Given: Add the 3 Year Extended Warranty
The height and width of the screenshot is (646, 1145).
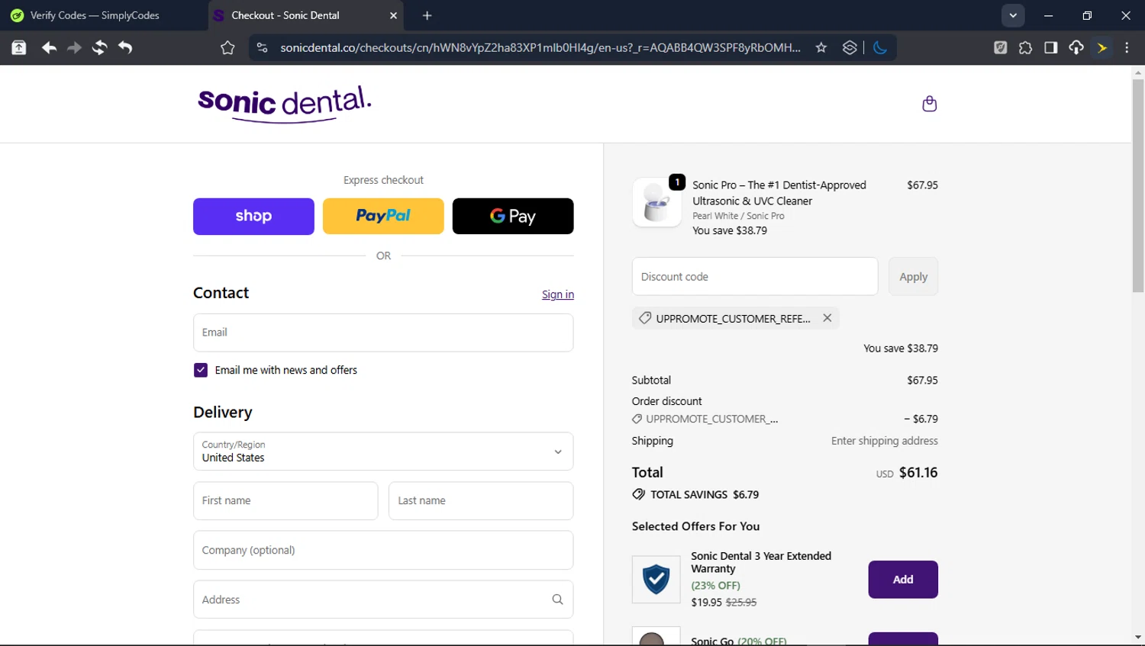Looking at the screenshot, I should pyautogui.click(x=903, y=580).
